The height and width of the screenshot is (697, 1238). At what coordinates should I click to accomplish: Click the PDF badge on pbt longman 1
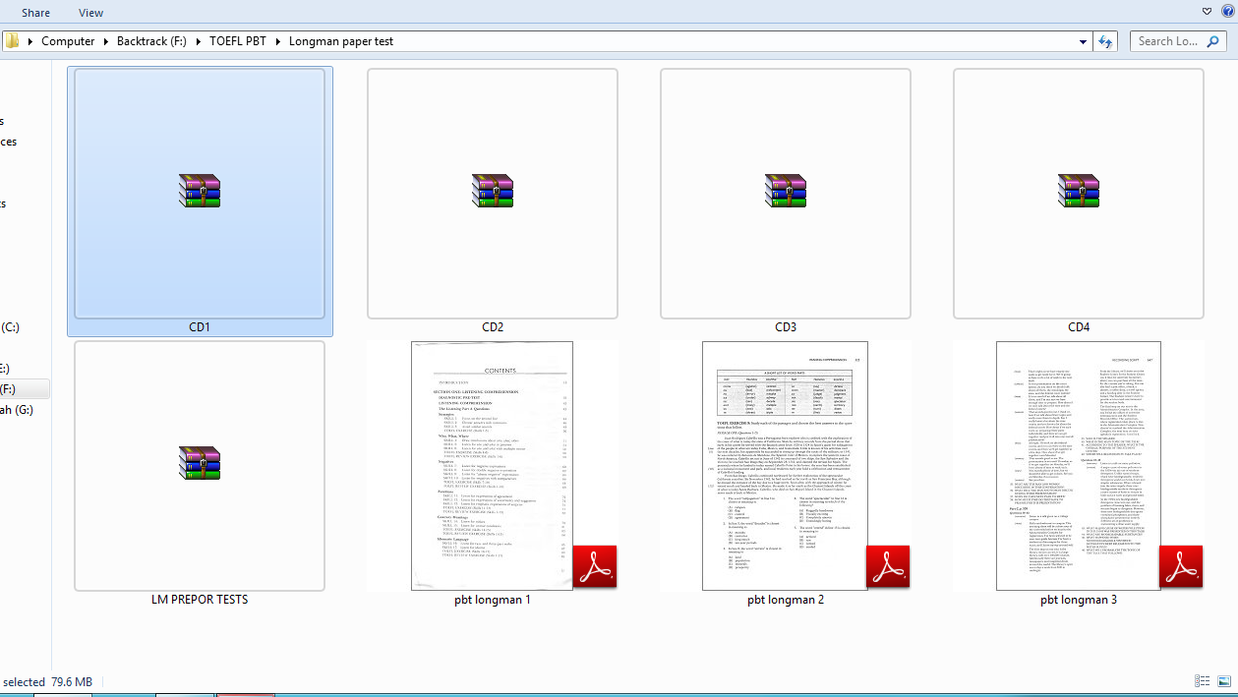[x=595, y=566]
